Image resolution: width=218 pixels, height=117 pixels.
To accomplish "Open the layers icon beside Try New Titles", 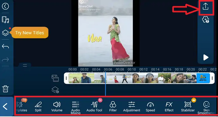I will tap(5, 33).
